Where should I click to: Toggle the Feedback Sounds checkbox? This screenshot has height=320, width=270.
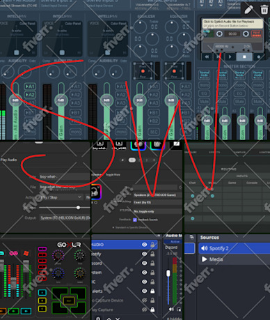tap(135, 220)
